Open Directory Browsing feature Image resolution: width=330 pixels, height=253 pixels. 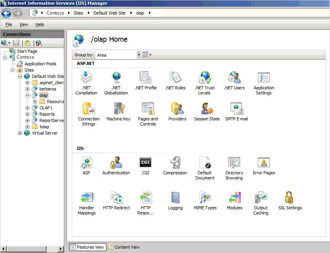click(234, 163)
